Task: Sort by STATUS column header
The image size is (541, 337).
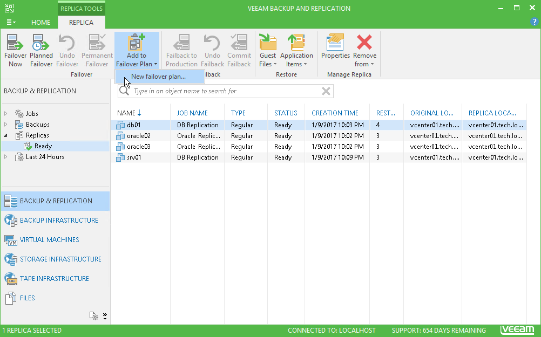Action: (286, 113)
